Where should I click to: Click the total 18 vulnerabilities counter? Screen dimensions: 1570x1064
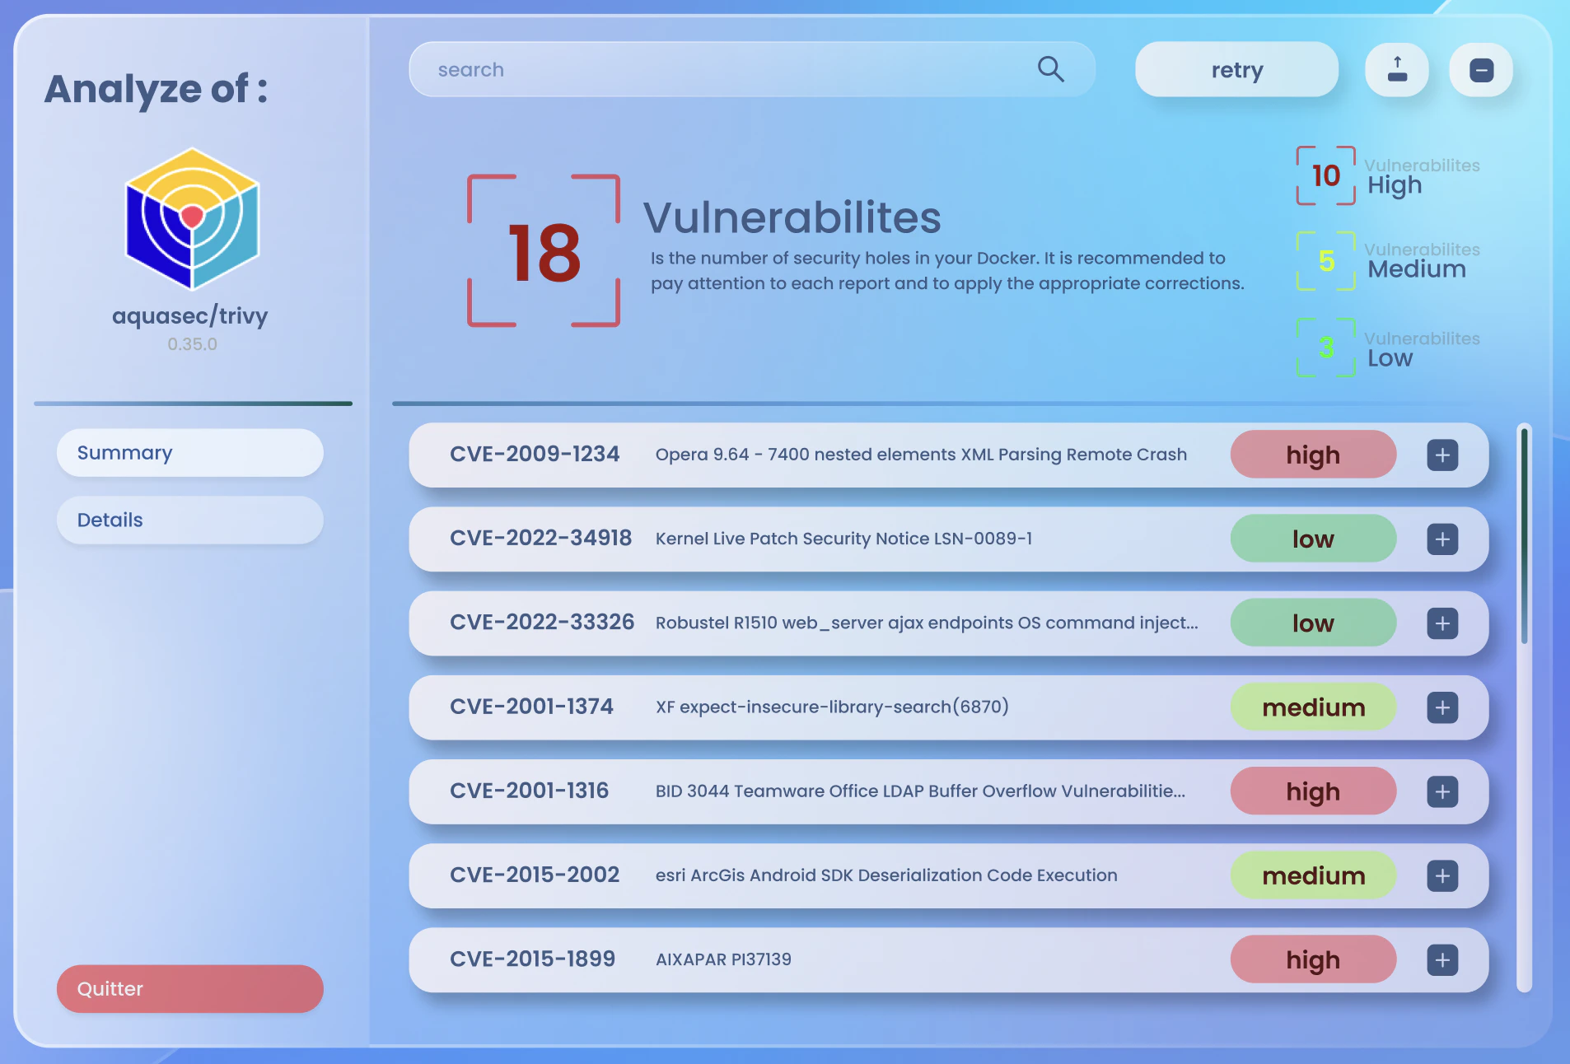[544, 251]
